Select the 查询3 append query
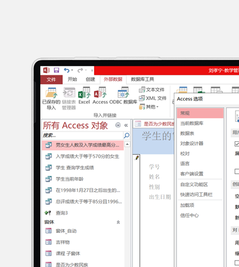 click(x=83, y=213)
